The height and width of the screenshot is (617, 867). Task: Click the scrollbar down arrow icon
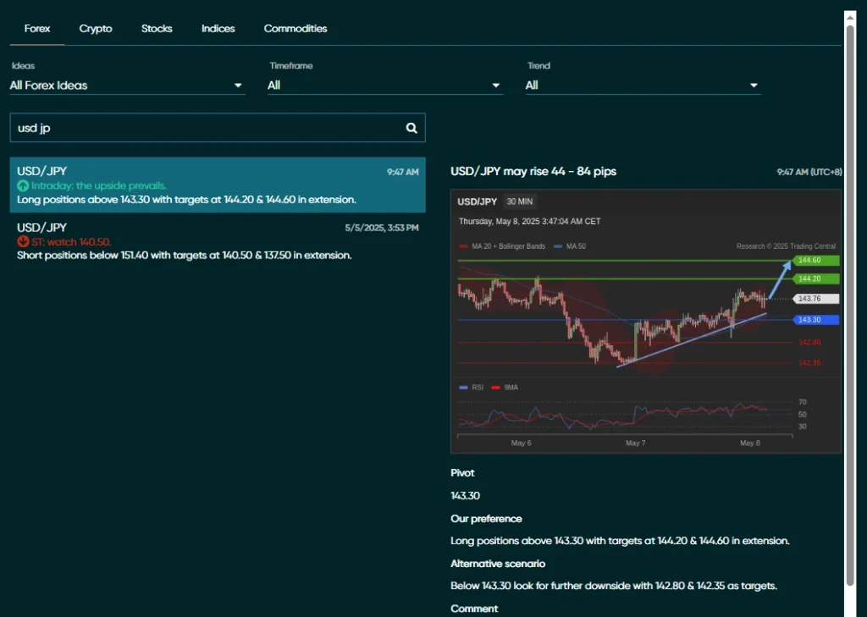(x=853, y=610)
